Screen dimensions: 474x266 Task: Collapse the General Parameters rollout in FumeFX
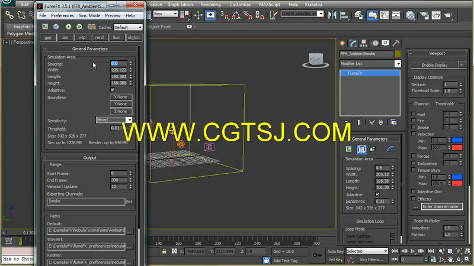pos(90,49)
